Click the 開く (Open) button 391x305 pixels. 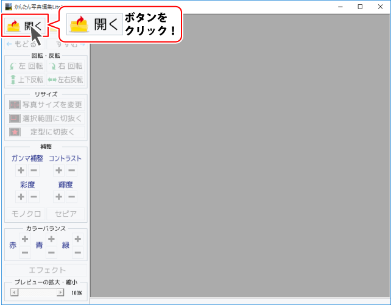click(25, 26)
